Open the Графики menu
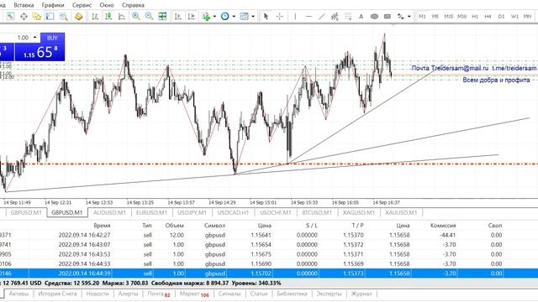 point(53,5)
